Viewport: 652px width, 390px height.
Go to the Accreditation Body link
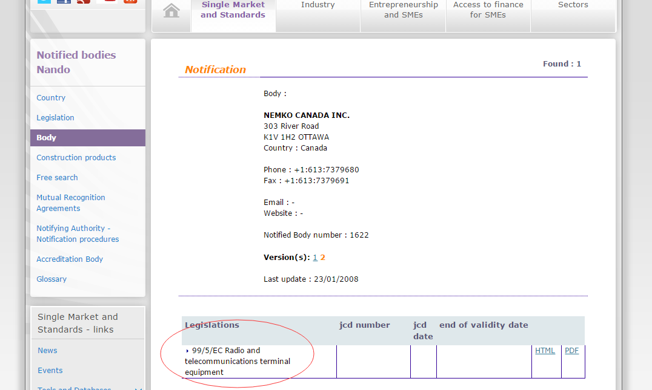(x=70, y=259)
